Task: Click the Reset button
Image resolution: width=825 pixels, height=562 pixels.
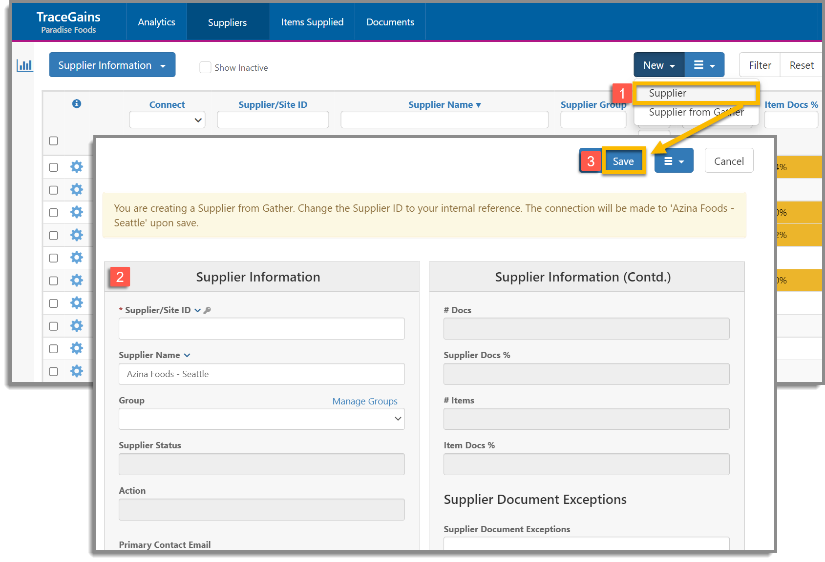Action: 802,65
